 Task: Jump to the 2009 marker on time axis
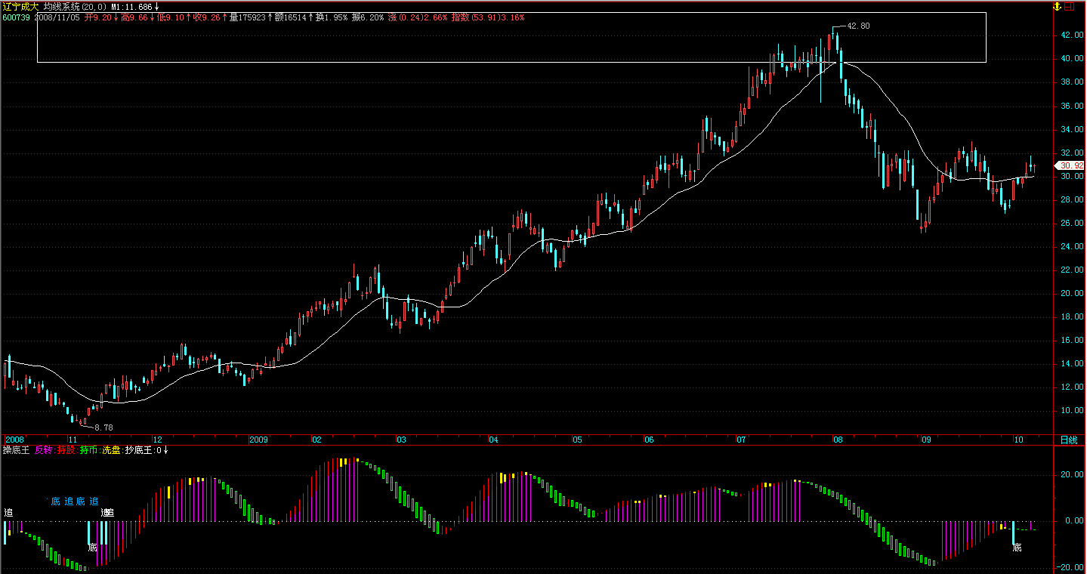tap(259, 440)
